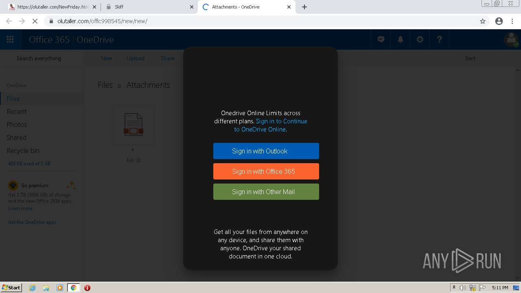The width and height of the screenshot is (521, 293).
Task: Switch to the olutaller NewFriday tab
Action: tap(52, 7)
